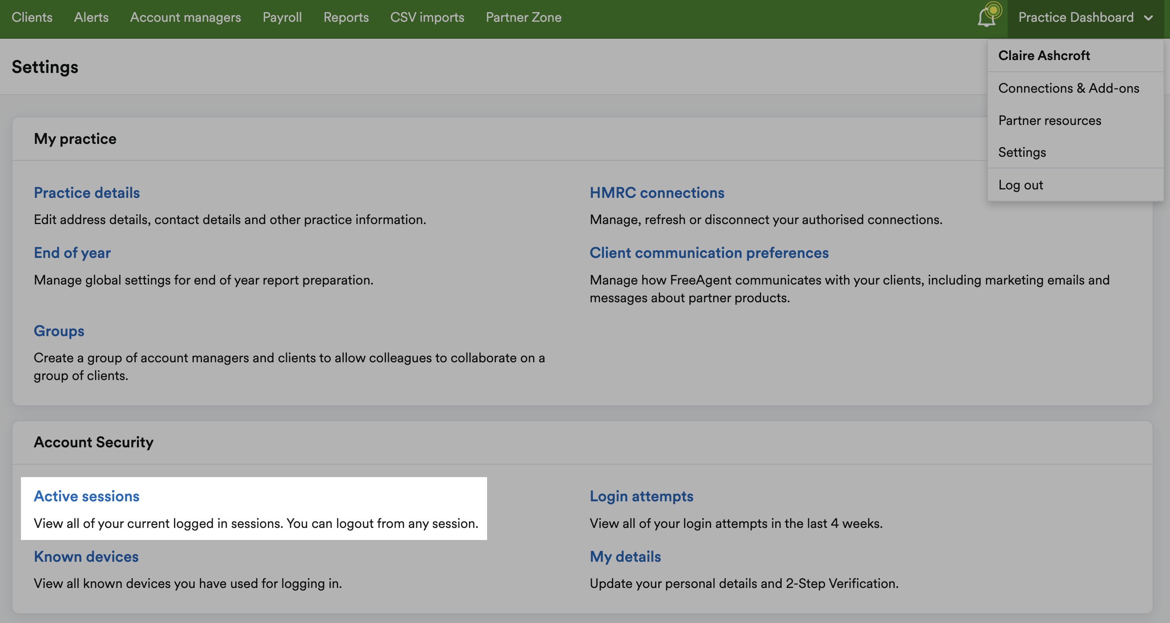View Partner resources
1170x623 pixels.
pos(1050,120)
